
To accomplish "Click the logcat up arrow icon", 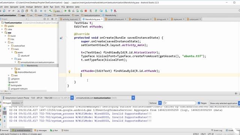I will (4, 117).
